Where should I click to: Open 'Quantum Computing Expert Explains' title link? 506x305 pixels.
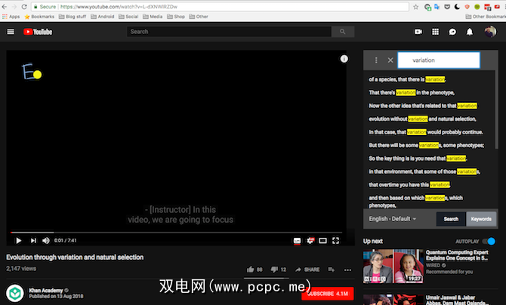tap(457, 255)
